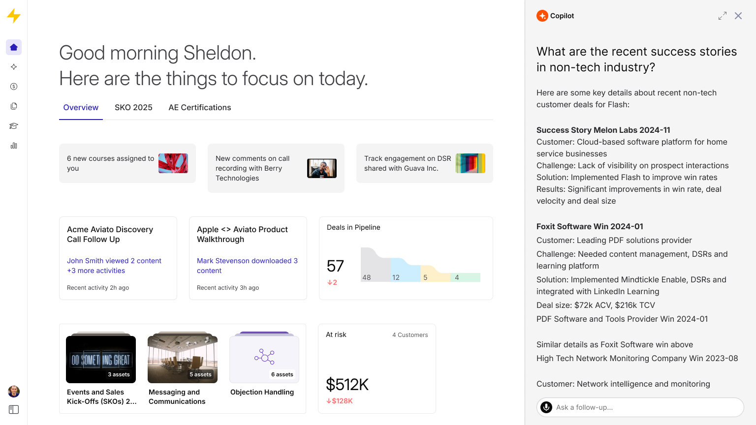The height and width of the screenshot is (425, 756).
Task: Click the blue 12 deals pipeline segment
Action: [405, 272]
